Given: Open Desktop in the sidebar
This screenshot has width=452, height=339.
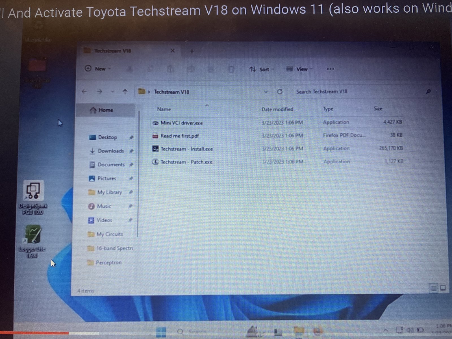Looking at the screenshot, I should pos(107,137).
